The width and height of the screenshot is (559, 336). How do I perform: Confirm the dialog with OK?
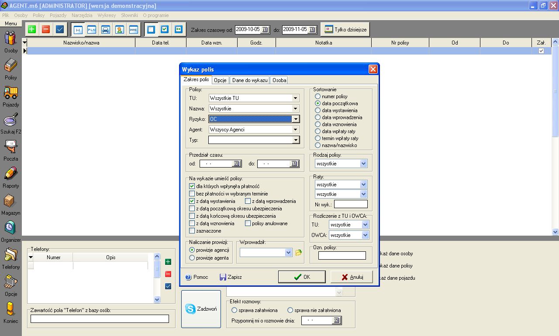coord(302,277)
